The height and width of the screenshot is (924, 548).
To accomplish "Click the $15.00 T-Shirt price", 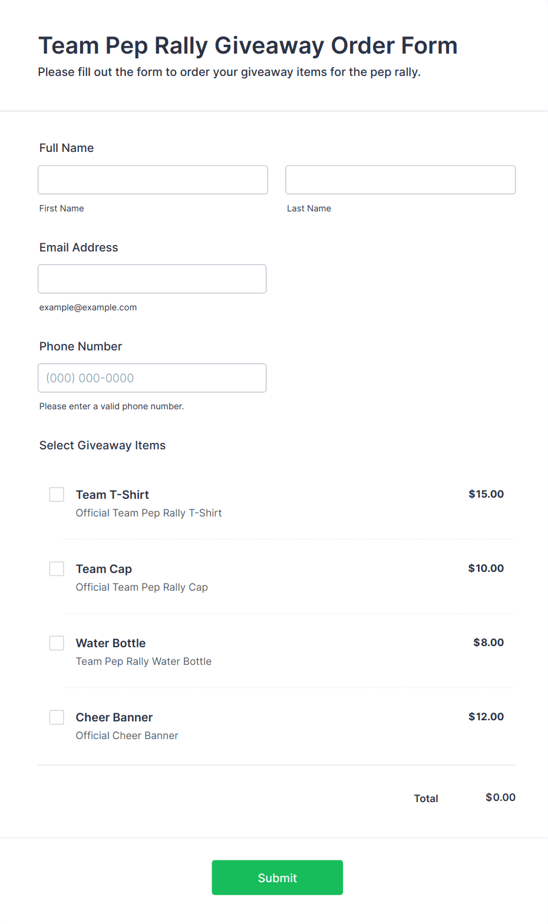I will pos(486,494).
